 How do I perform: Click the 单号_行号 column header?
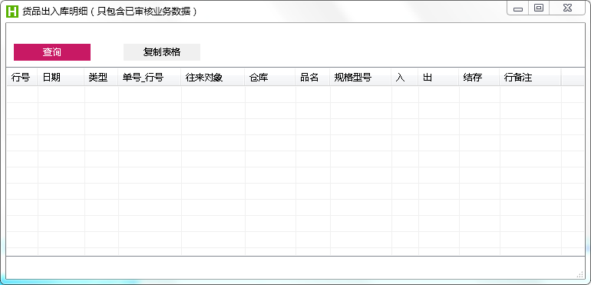(x=150, y=78)
